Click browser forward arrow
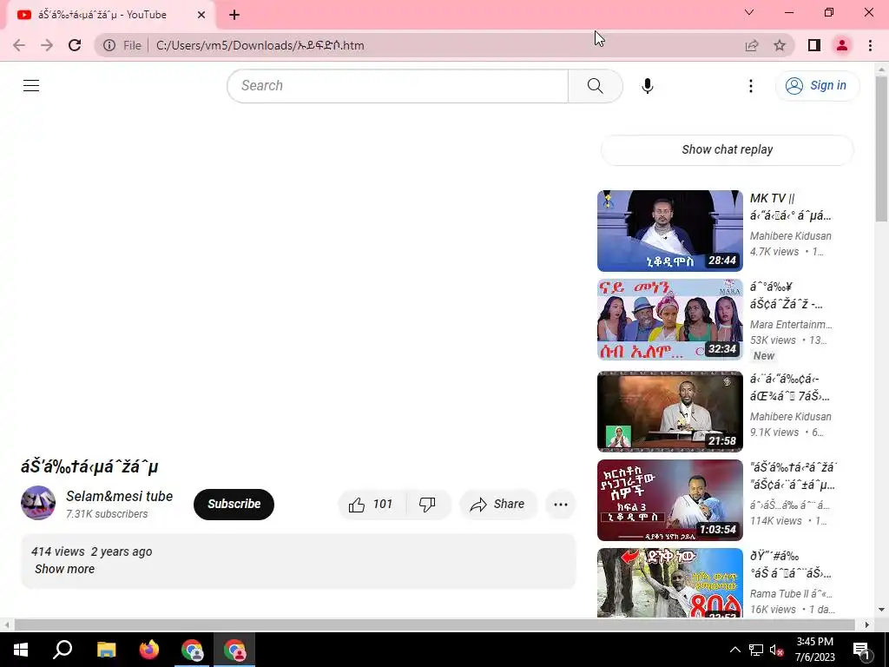This screenshot has width=889, height=667. pyautogui.click(x=47, y=45)
